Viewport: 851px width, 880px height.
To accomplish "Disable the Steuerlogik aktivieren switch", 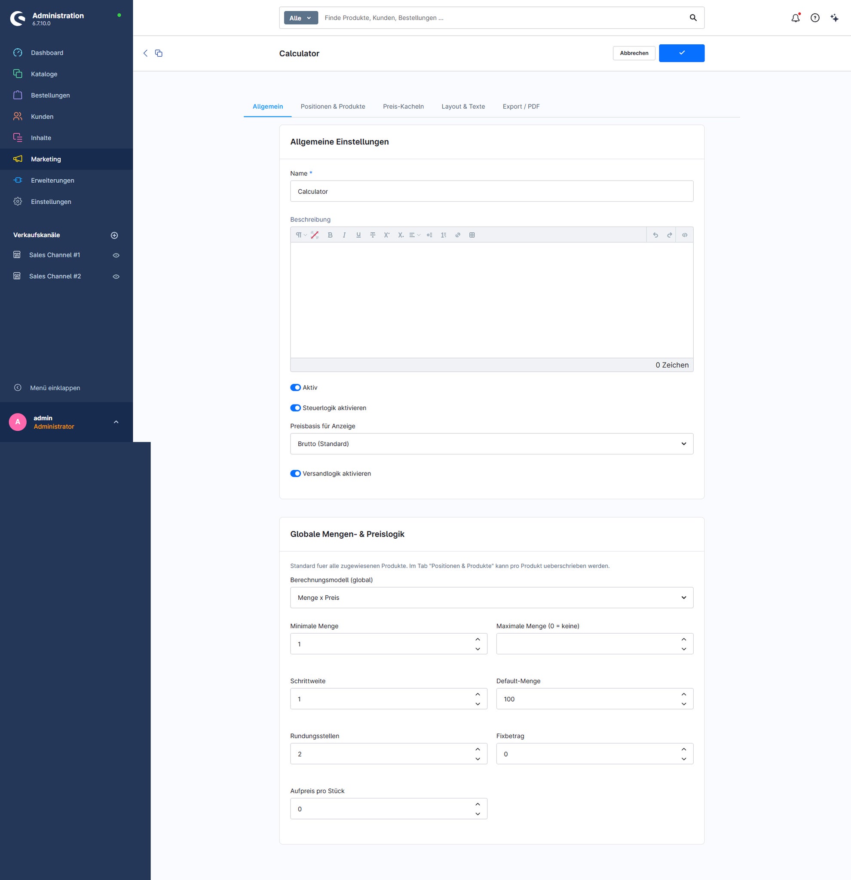I will coord(295,408).
